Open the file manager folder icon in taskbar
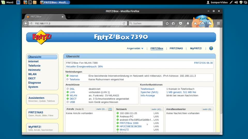Image resolution: width=248 pixels, height=139 pixels. [x=35, y=2]
